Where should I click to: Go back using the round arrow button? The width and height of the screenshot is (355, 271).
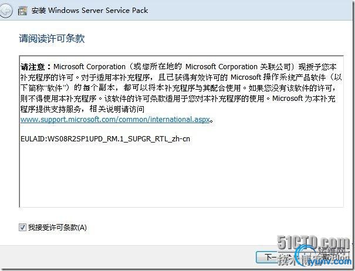(6, 11)
